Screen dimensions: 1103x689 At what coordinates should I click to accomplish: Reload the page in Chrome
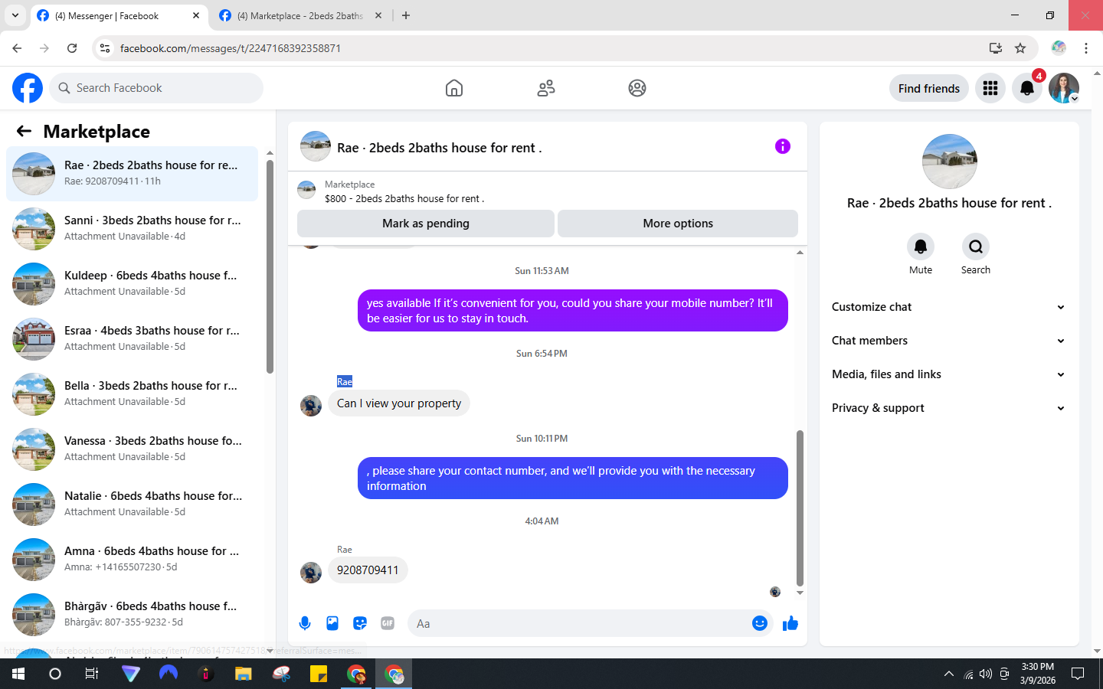coord(72,48)
